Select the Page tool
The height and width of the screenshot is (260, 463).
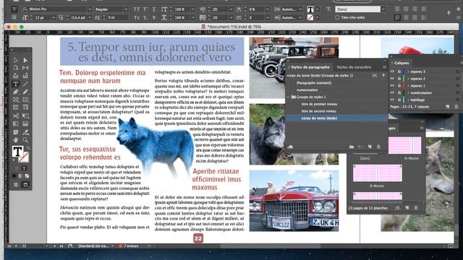(x=16, y=68)
